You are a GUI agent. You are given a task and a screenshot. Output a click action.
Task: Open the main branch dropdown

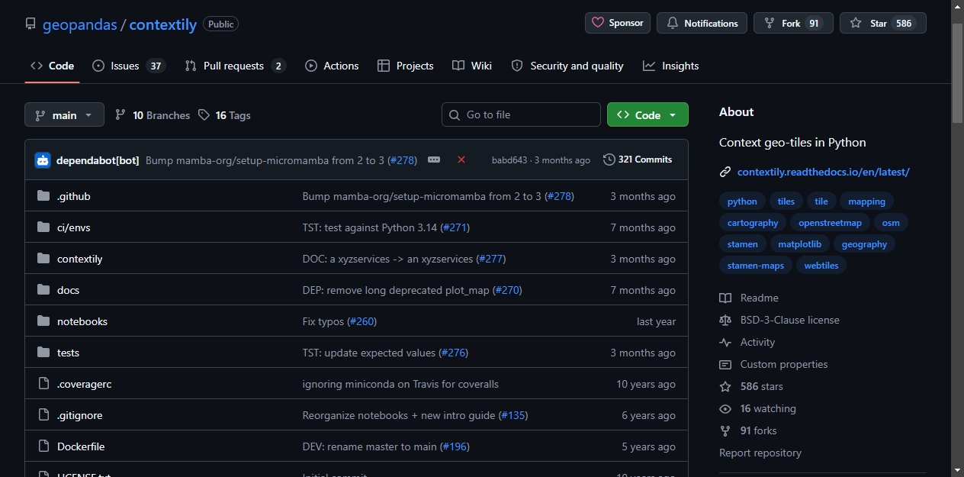coord(64,114)
